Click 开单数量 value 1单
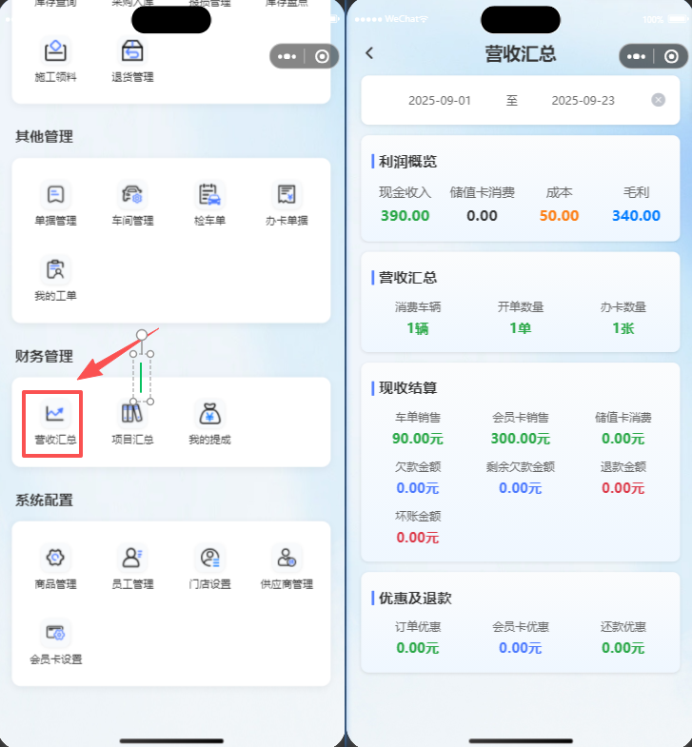The width and height of the screenshot is (692, 747). click(521, 328)
